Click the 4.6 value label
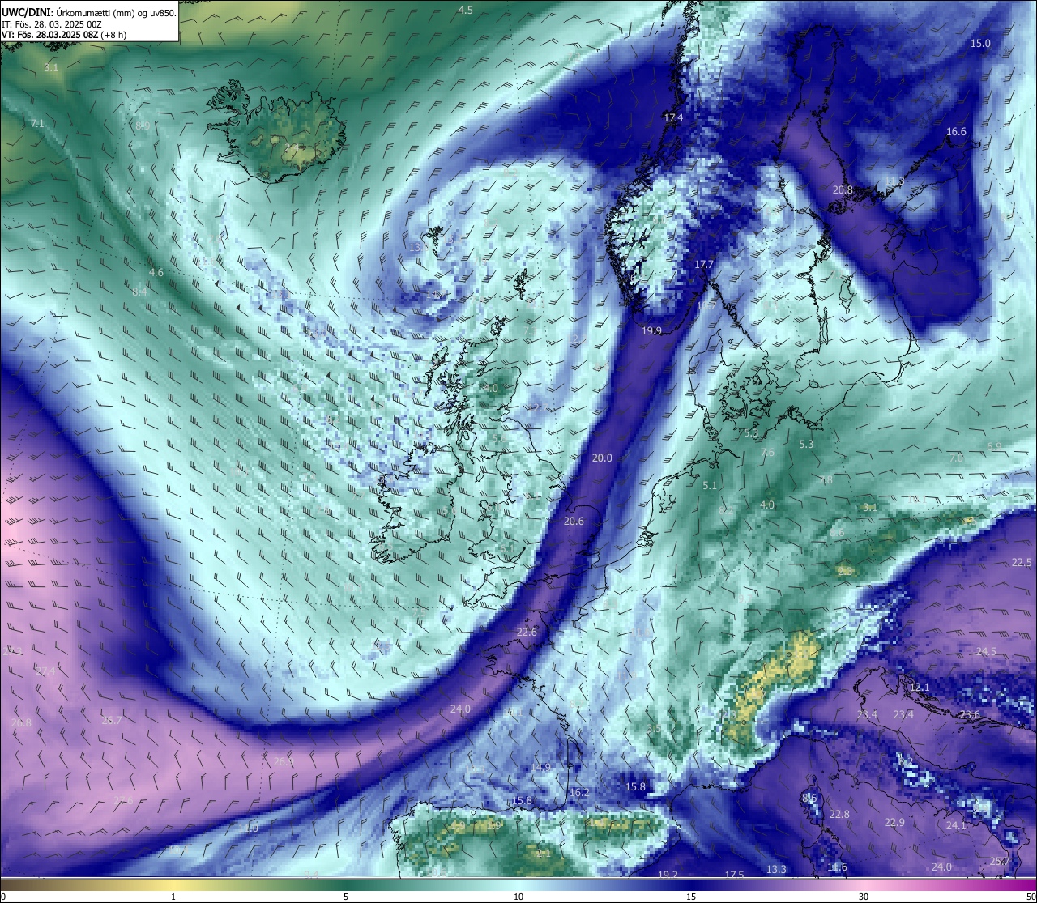 click(156, 273)
